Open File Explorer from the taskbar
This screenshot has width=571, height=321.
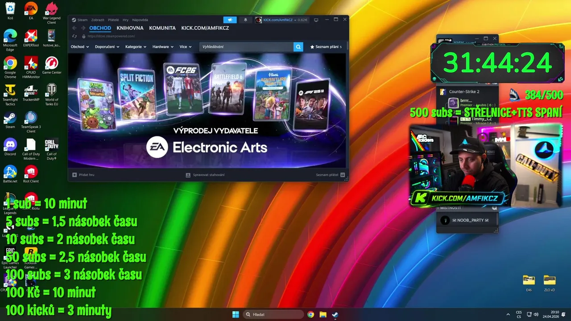323,314
